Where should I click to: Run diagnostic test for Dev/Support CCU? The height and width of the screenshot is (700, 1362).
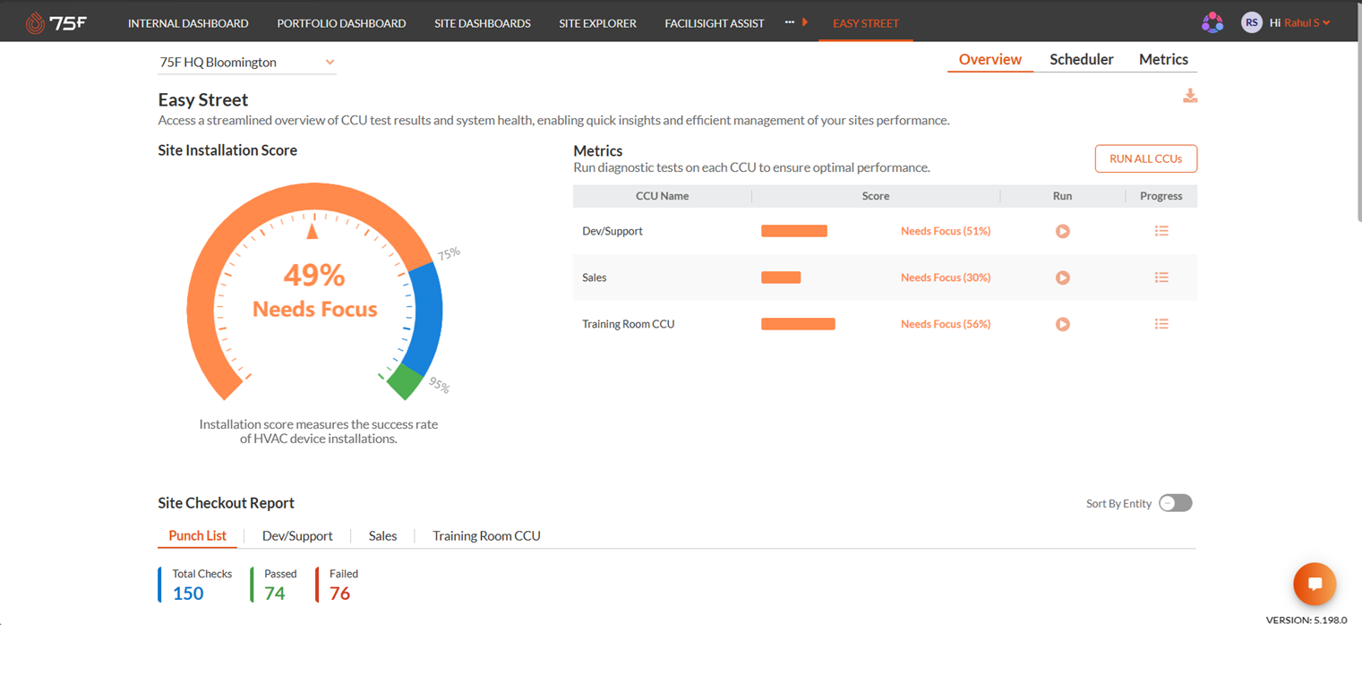point(1063,231)
